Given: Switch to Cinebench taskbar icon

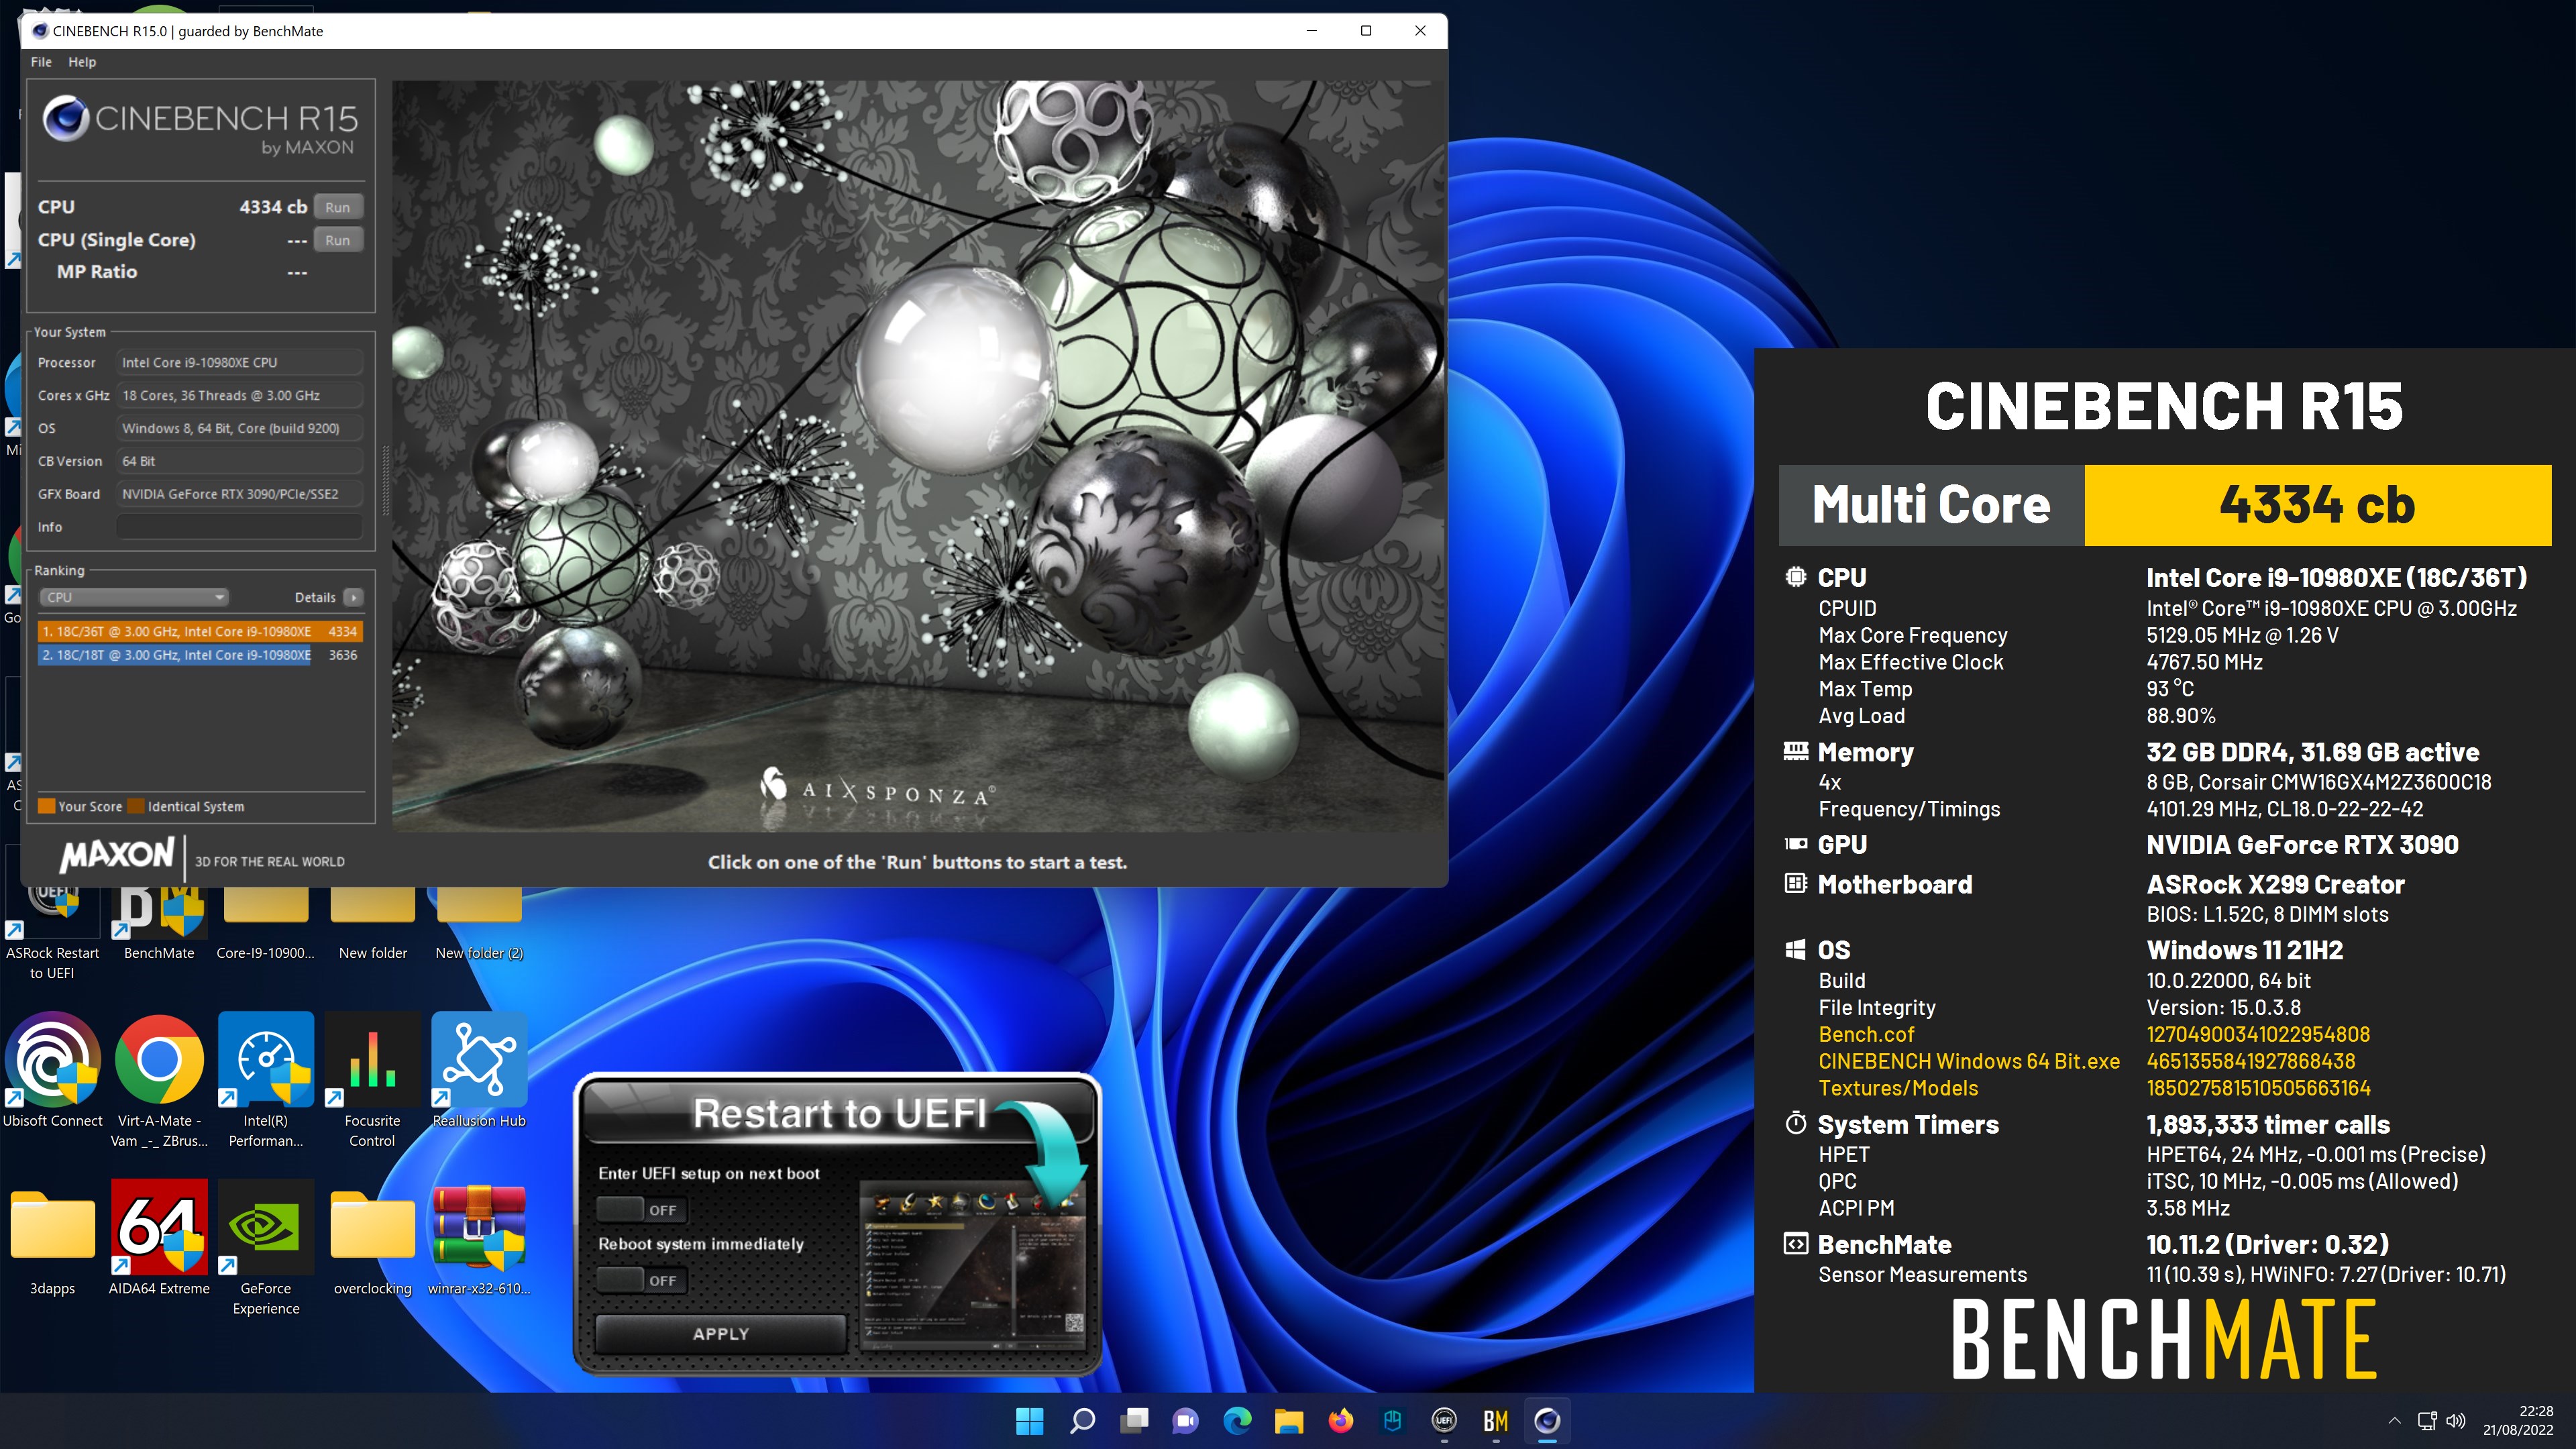Looking at the screenshot, I should 1547,1420.
